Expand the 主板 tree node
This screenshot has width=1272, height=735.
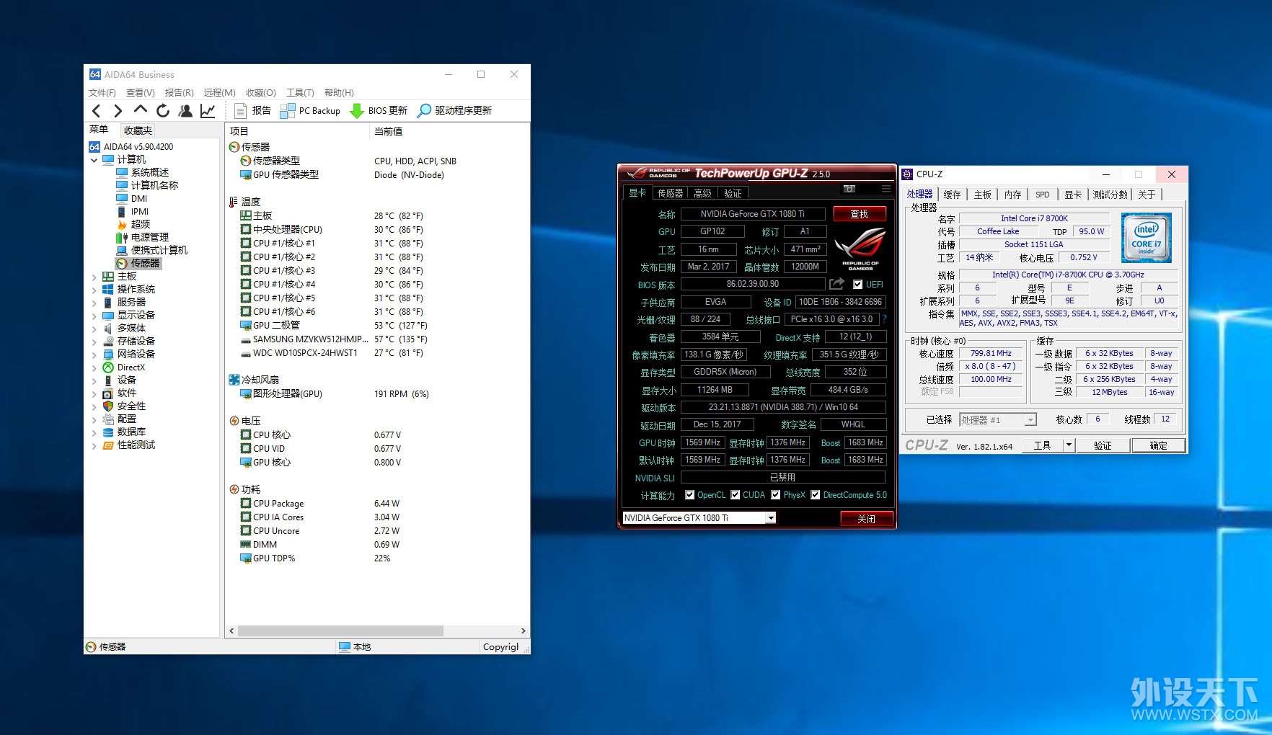click(x=94, y=277)
